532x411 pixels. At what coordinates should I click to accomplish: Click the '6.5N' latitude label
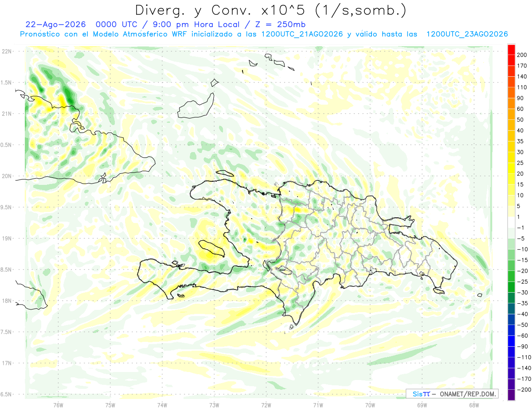coord(6,394)
